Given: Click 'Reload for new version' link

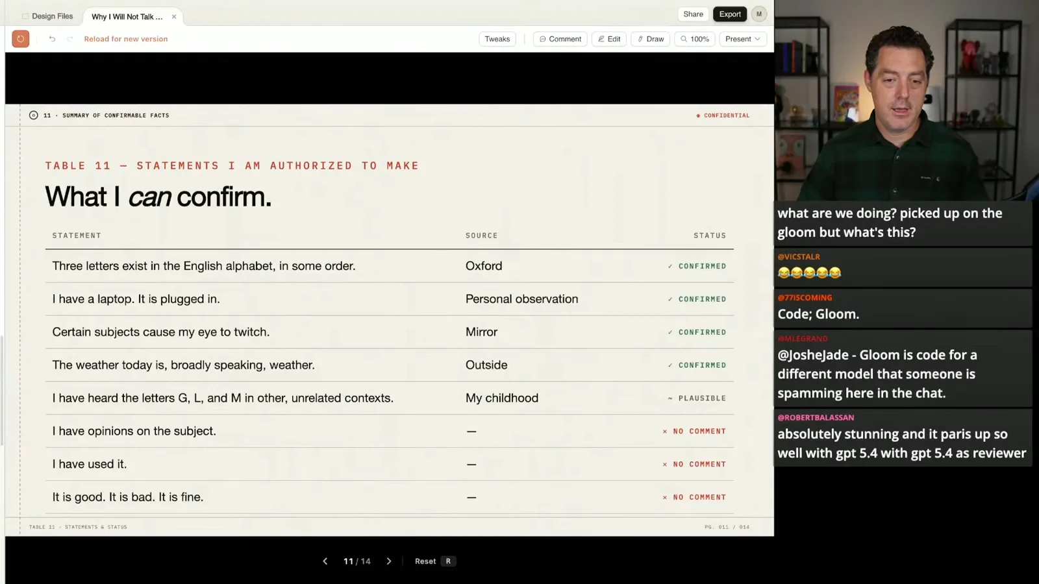Looking at the screenshot, I should [x=126, y=39].
